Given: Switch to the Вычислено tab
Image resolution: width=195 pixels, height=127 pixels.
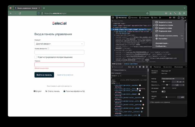Looking at the screenshot, I should pyautogui.click(x=167, y=67).
